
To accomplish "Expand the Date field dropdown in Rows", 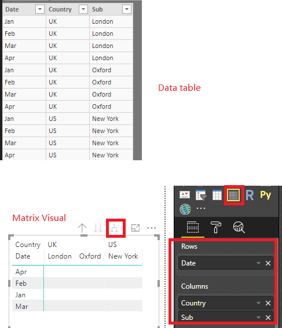I will coord(259,263).
